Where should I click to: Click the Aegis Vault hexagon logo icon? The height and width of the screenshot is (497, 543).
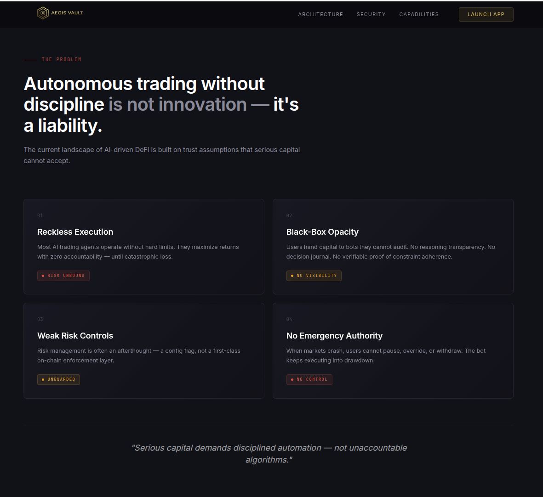coord(42,13)
